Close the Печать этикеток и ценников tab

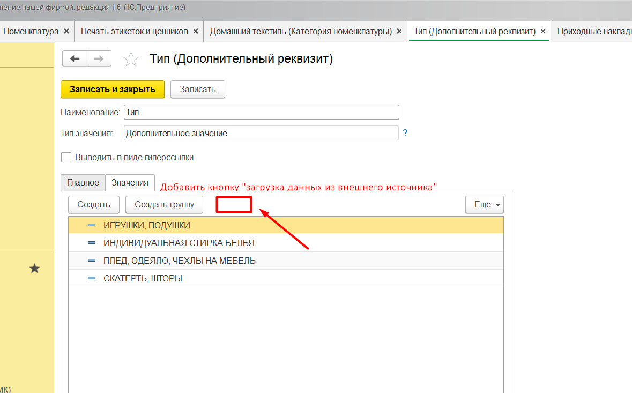pos(195,32)
